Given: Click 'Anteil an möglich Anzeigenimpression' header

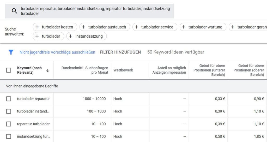Looking at the screenshot, I should (169, 70).
